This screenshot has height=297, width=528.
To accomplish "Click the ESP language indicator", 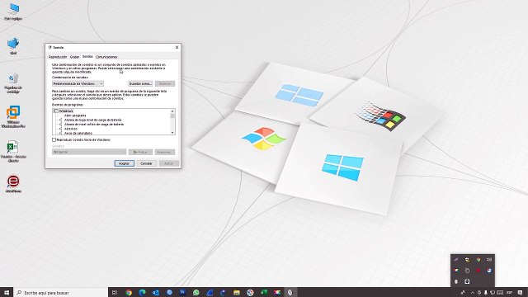I will point(510,293).
